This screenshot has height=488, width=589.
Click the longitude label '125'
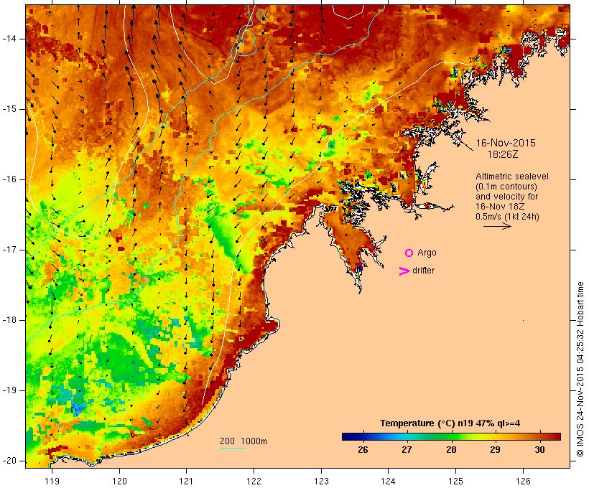click(x=455, y=481)
